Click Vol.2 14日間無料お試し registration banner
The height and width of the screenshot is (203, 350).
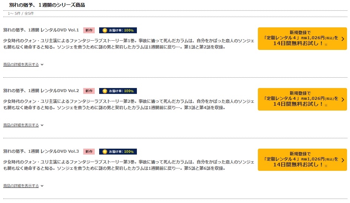click(x=302, y=99)
